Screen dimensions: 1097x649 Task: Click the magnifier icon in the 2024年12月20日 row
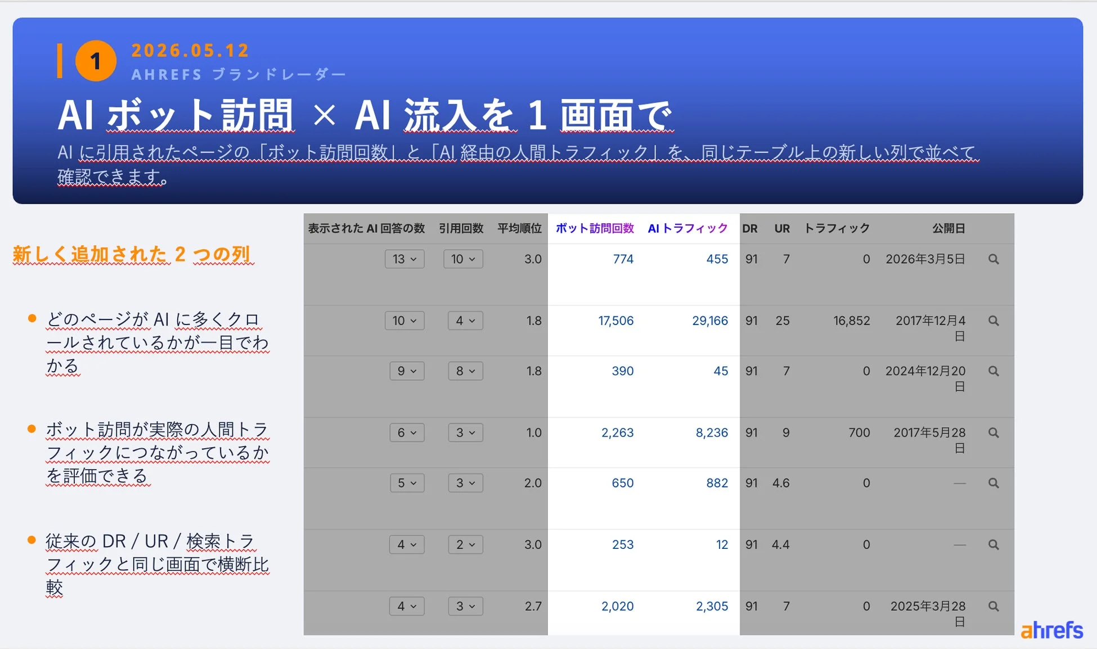(993, 371)
